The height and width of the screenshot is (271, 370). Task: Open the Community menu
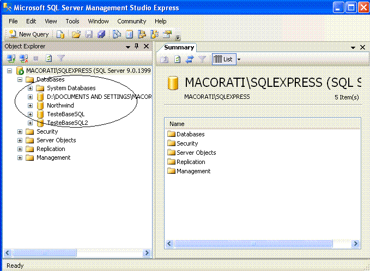click(x=132, y=21)
